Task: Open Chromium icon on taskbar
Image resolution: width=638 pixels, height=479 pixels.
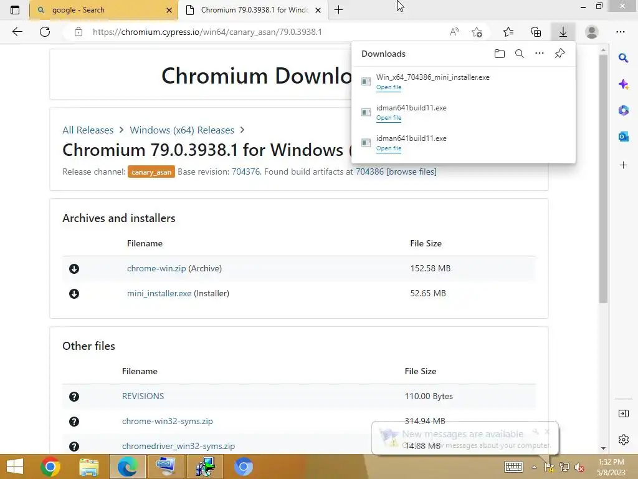Action: tap(244, 467)
